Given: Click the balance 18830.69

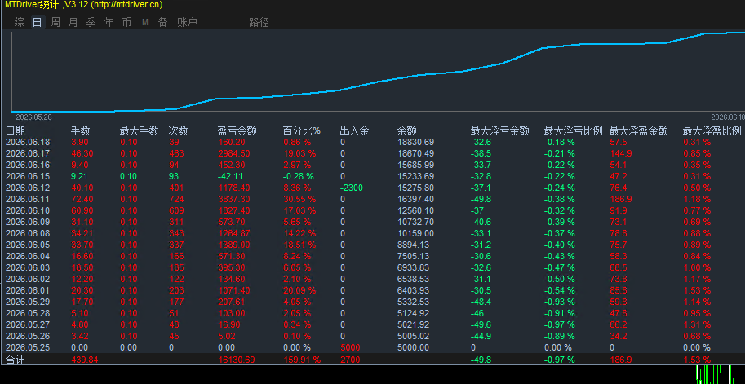Looking at the screenshot, I should coord(415,143).
